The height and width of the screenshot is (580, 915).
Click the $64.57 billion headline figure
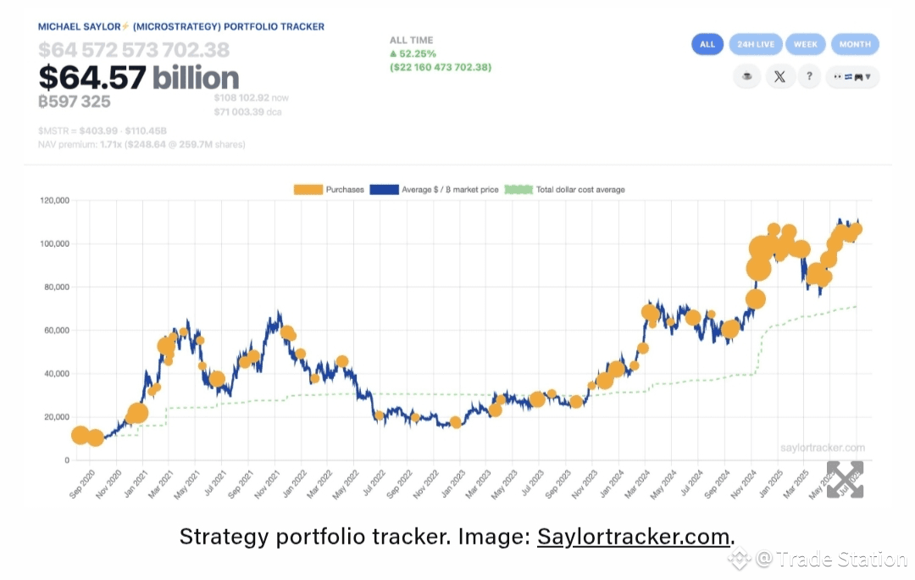pos(139,78)
